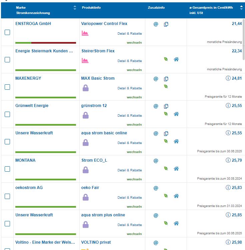Click the purple lock icon for aqua strom basic online
245x250 pixels.
[86, 143]
